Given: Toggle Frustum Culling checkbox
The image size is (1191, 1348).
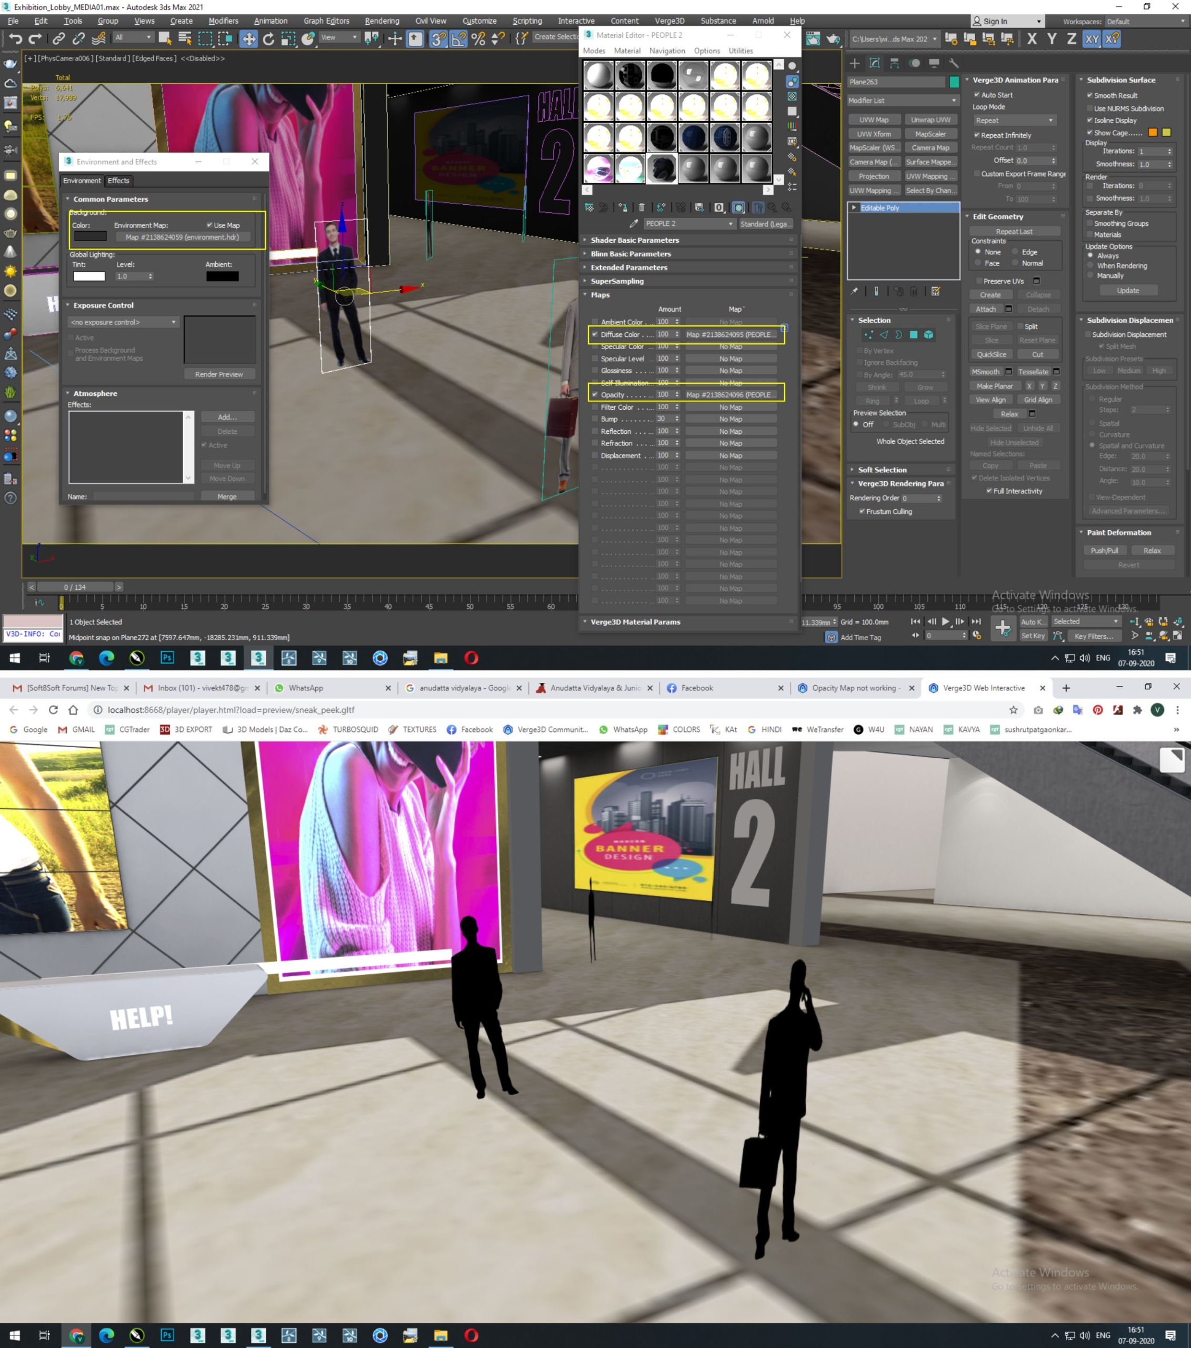Looking at the screenshot, I should [862, 511].
